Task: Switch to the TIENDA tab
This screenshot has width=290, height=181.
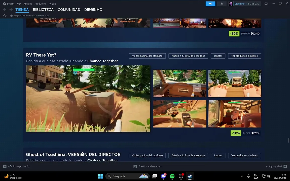Action: 22,10
